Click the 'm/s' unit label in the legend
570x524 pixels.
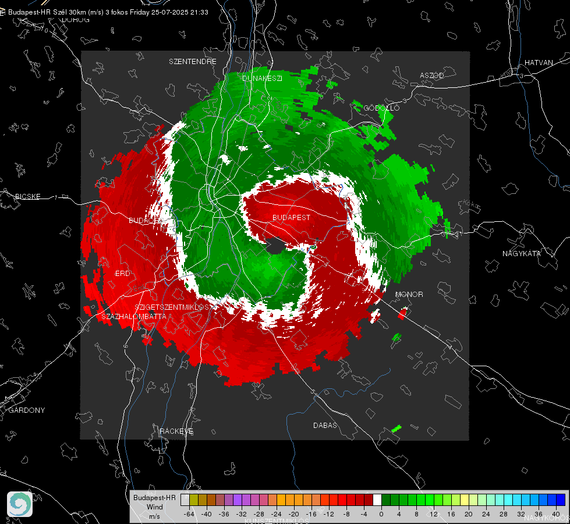154,516
